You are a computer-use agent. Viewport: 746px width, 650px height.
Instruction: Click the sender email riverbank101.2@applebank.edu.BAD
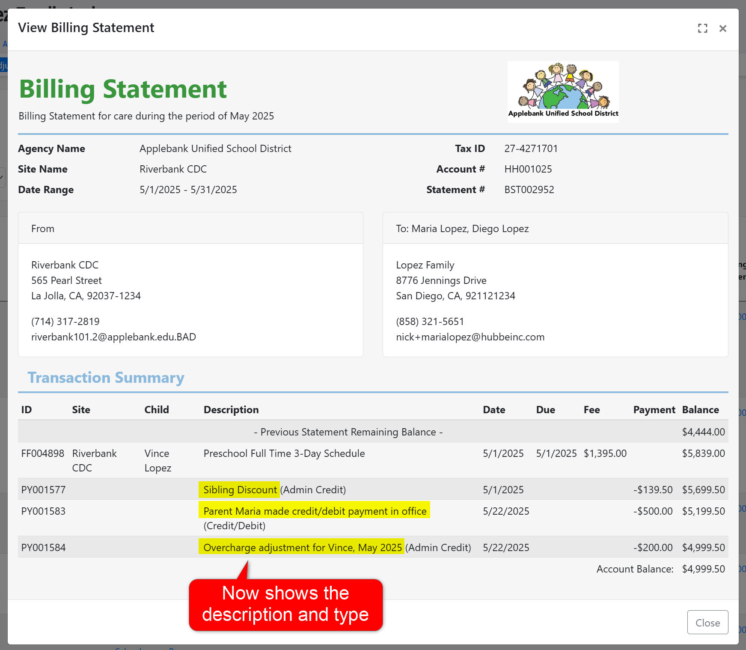(113, 337)
